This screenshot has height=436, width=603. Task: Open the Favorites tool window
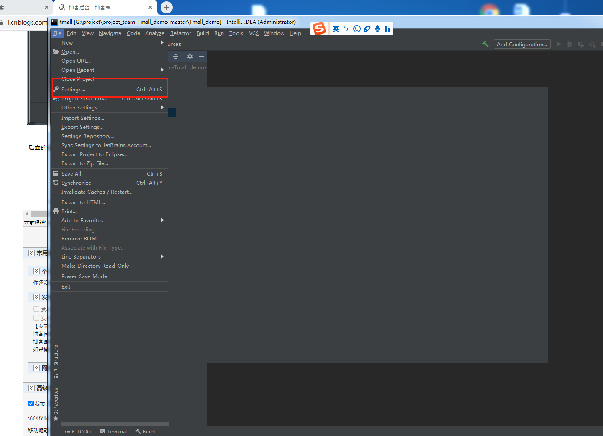[56, 404]
